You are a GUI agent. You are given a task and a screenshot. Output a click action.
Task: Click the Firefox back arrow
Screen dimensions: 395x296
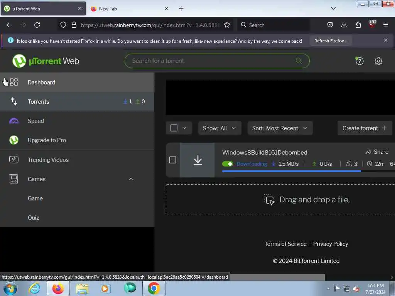9,25
